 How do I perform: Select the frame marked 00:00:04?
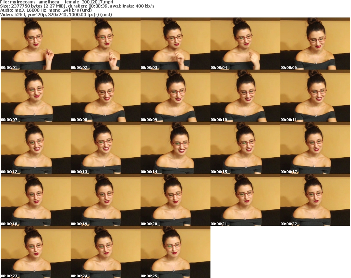tap(245, 44)
